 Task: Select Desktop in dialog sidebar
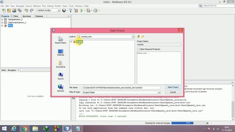[61, 52]
